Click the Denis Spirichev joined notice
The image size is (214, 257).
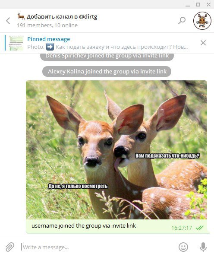click(x=107, y=56)
